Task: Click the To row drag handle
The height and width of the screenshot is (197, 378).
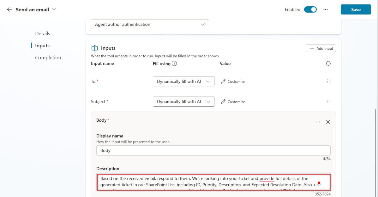Action: click(328, 81)
